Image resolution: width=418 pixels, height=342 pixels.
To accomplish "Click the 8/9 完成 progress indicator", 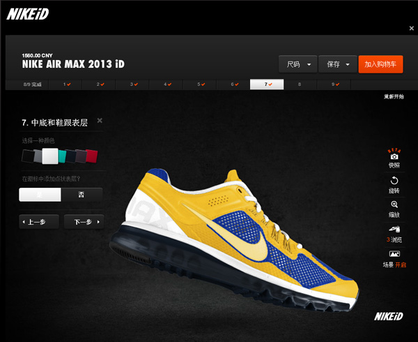I will tap(32, 84).
